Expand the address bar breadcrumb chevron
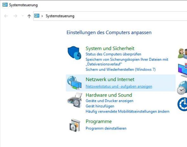 pyautogui.click(x=42, y=16)
